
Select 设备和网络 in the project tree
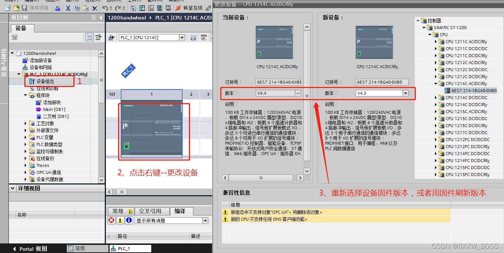tap(40, 67)
